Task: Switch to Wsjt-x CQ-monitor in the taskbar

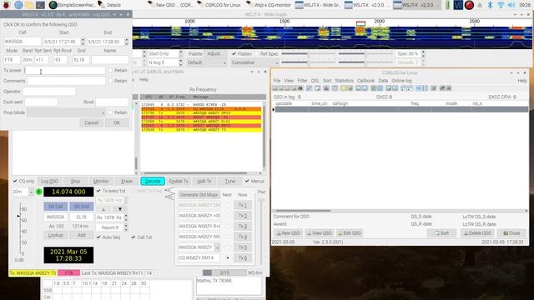Action: pos(269,5)
